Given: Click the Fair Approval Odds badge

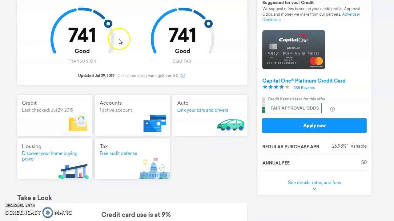Looking at the screenshot, I should (x=295, y=108).
